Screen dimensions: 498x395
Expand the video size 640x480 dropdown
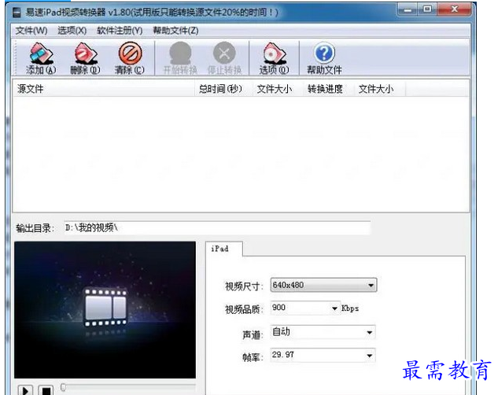(x=371, y=285)
